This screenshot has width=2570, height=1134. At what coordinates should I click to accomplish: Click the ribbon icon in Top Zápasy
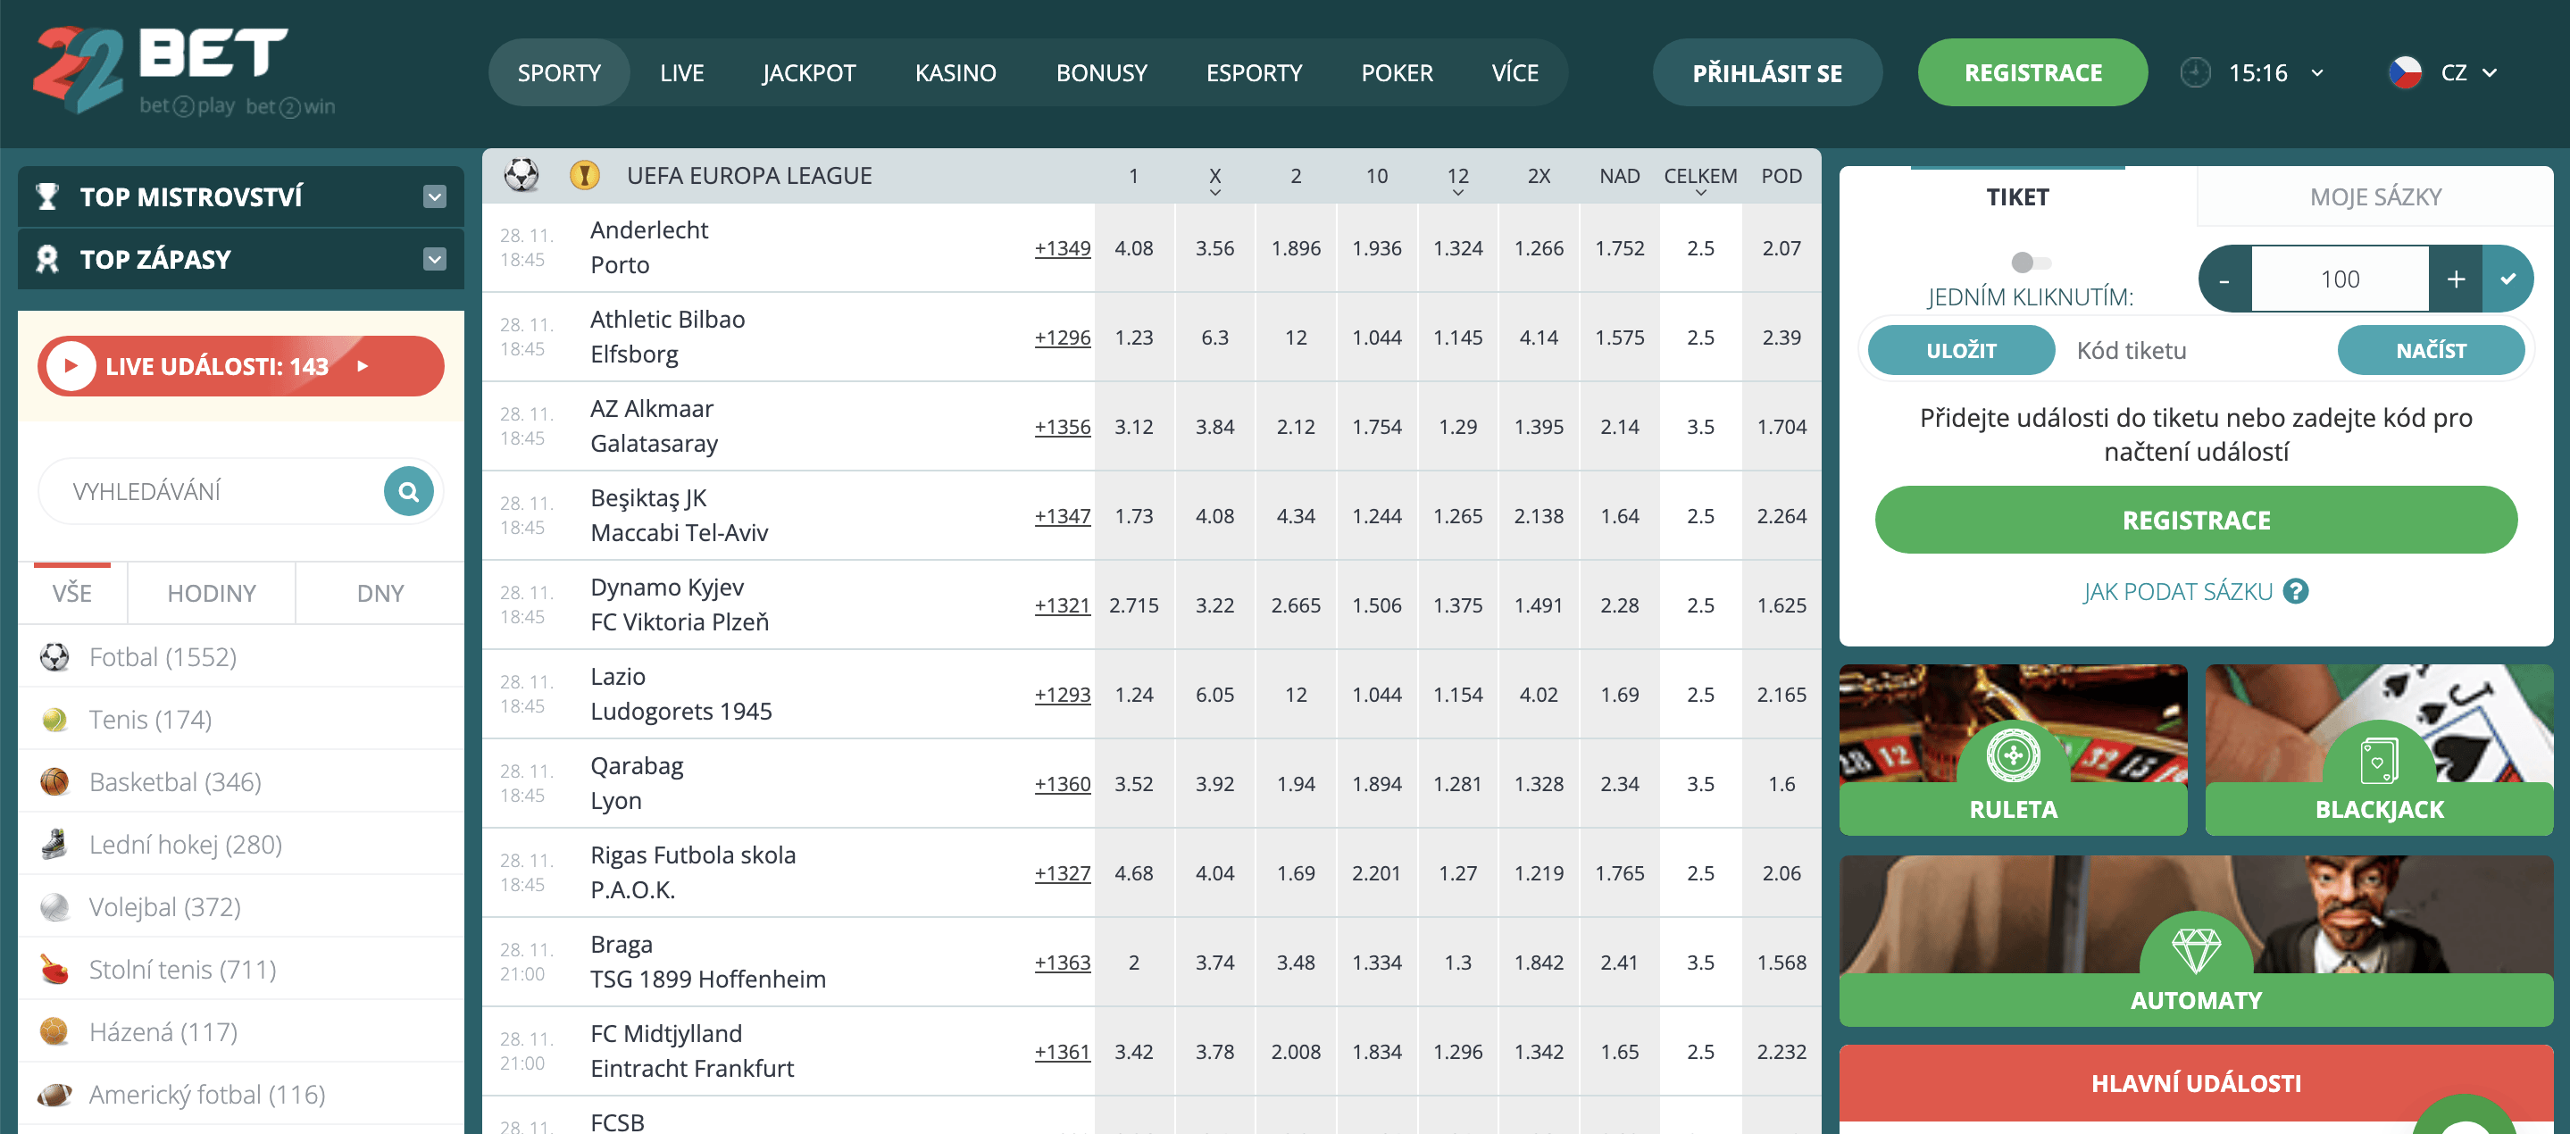[47, 259]
